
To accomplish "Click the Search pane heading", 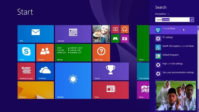I will pyautogui.click(x=161, y=7).
